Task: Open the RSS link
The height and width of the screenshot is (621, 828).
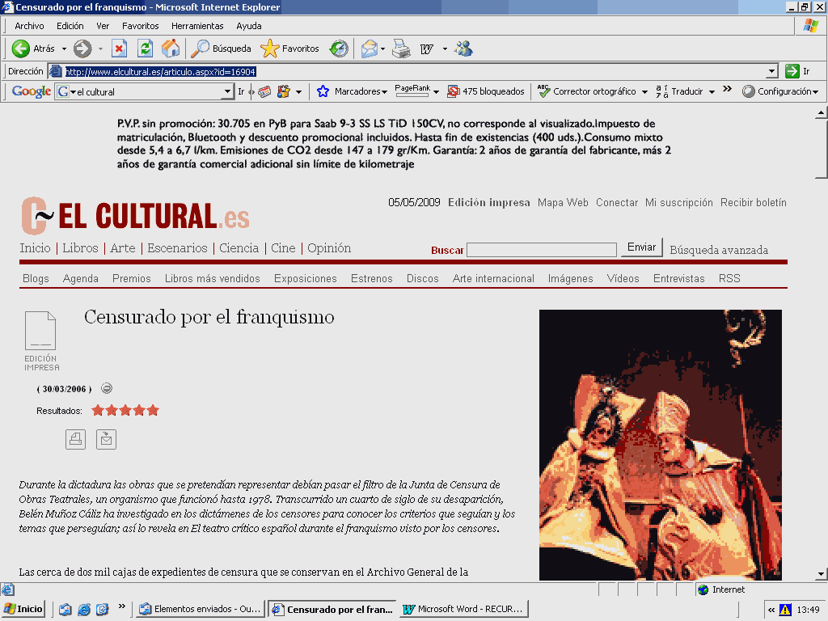Action: 729,278
